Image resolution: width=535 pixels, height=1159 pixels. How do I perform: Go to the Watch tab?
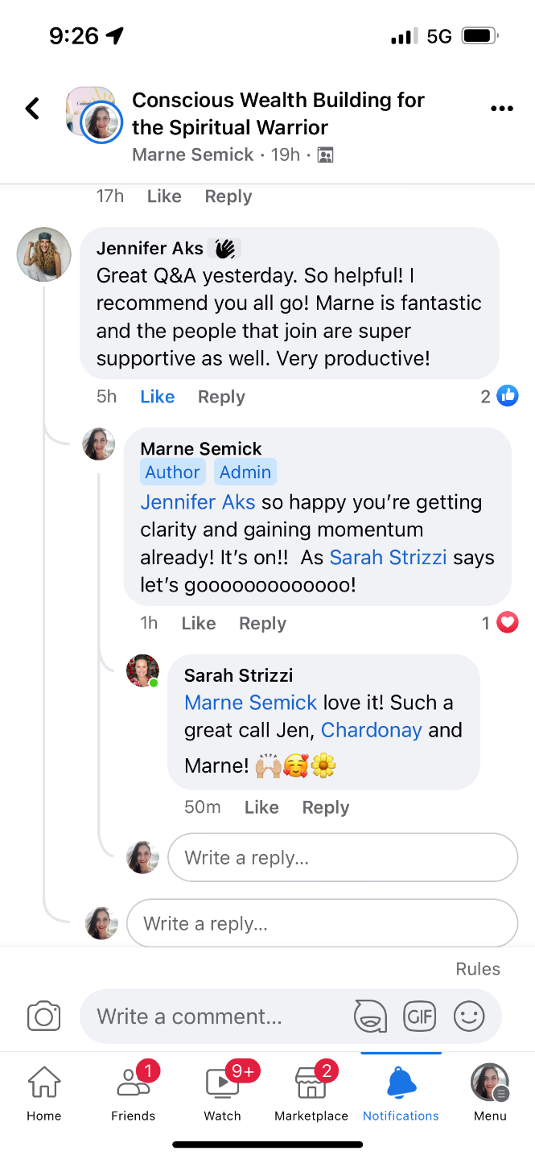[222, 1092]
